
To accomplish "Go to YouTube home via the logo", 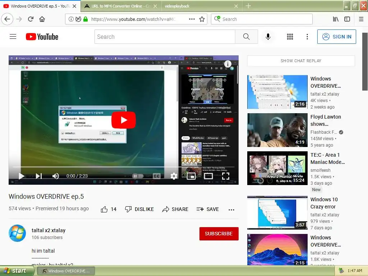I will 42,37.
